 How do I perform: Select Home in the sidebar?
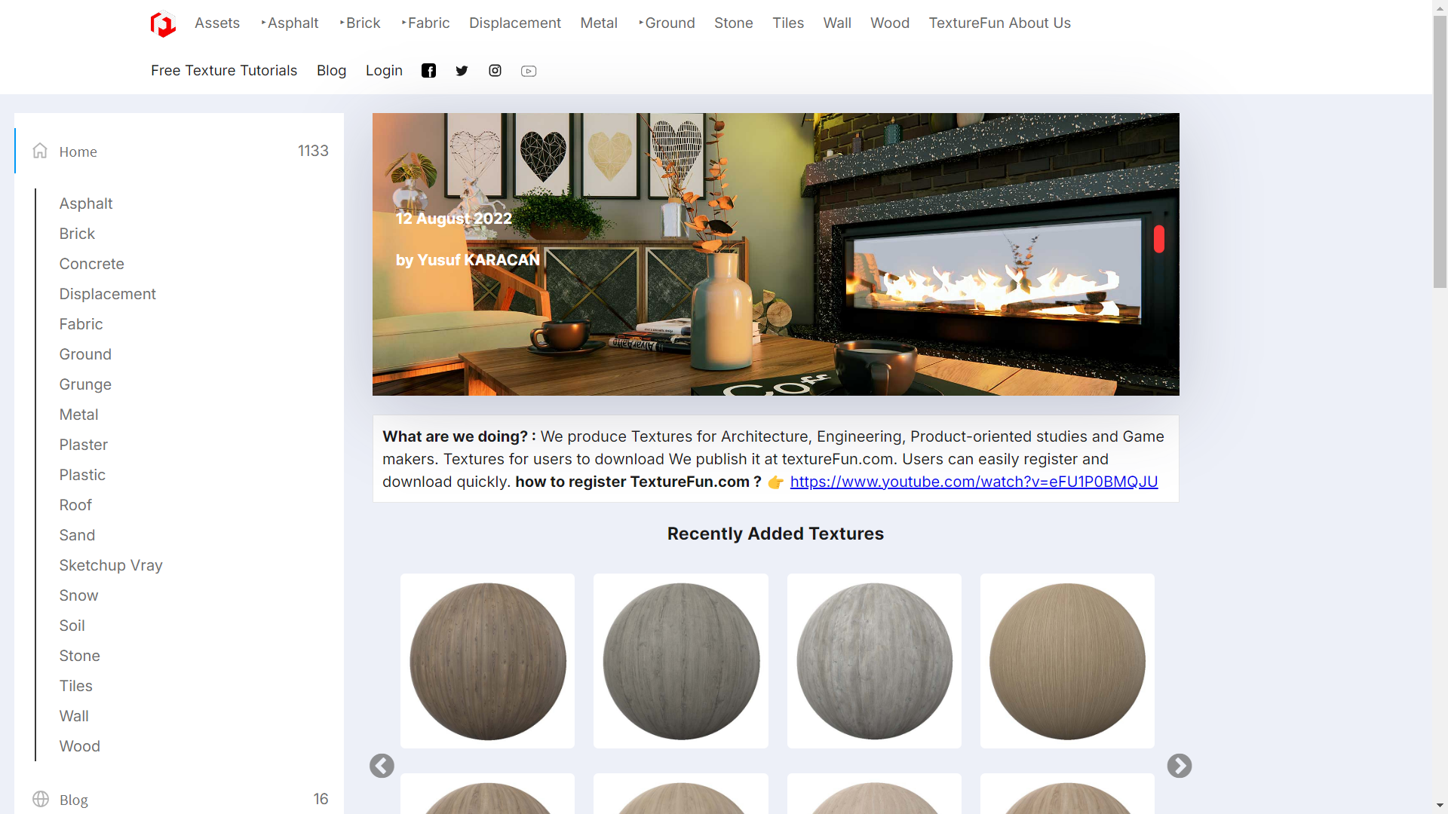(78, 151)
